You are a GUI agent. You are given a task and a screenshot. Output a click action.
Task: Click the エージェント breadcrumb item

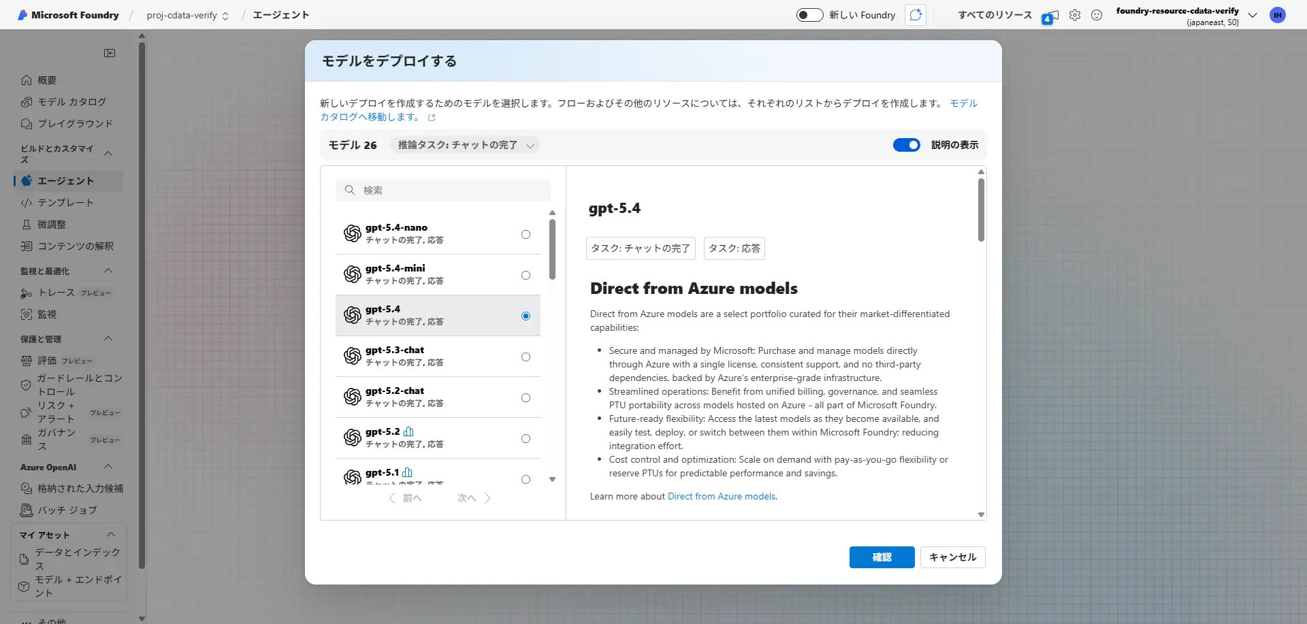point(281,15)
